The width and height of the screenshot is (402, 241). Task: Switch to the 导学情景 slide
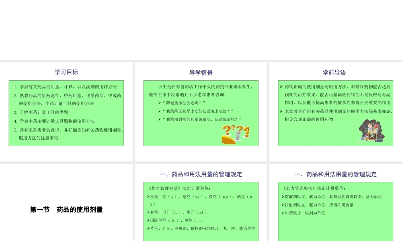click(201, 73)
